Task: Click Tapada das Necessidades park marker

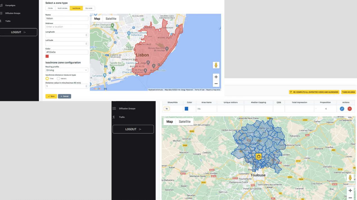Action: point(113,69)
